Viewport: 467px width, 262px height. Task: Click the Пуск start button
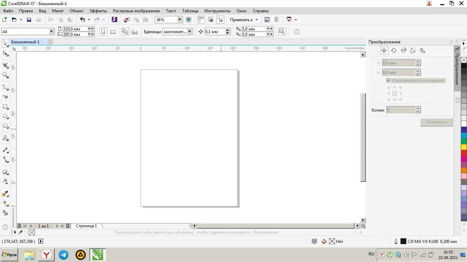[x=9, y=255]
